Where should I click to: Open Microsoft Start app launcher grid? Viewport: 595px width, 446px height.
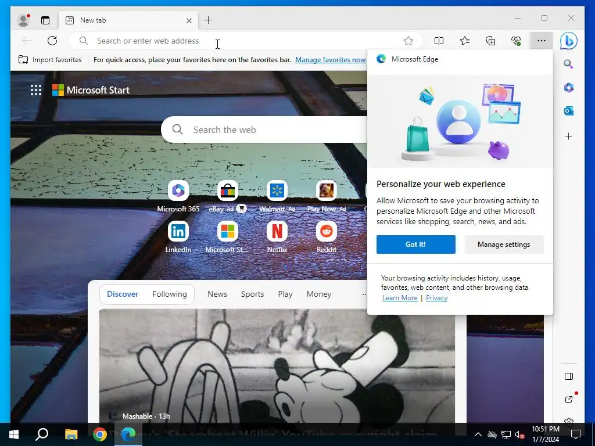[36, 90]
